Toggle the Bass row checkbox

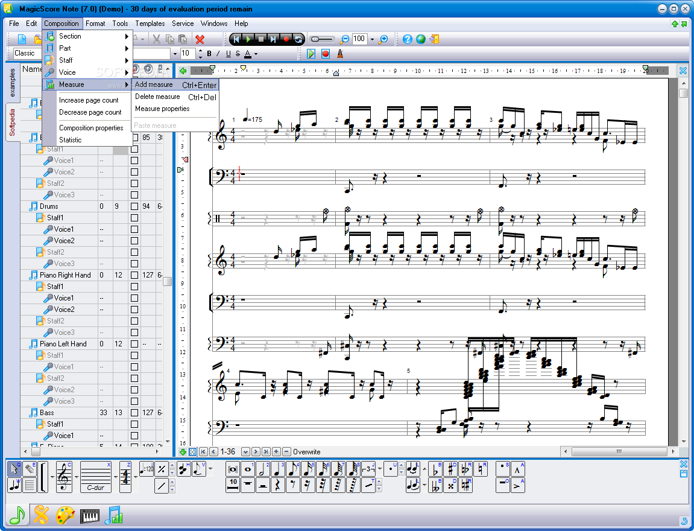134,413
